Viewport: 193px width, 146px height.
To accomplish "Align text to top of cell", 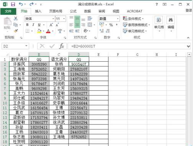I will point(71,18).
